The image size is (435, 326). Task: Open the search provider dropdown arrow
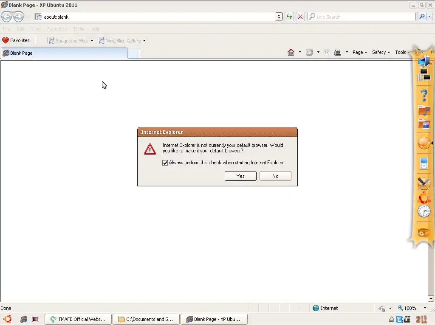point(429,17)
